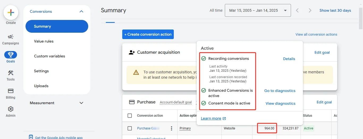Click Get the Google Ads mobile app
This screenshot has height=139, width=363.
coord(59,137)
